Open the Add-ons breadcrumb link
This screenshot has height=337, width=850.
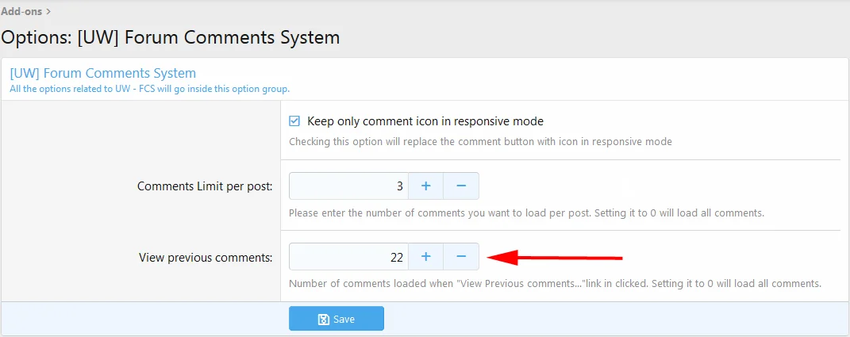pos(21,11)
